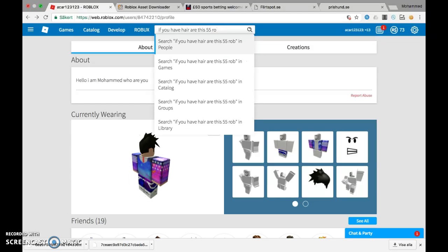Click the browser address bar URL

125,17
